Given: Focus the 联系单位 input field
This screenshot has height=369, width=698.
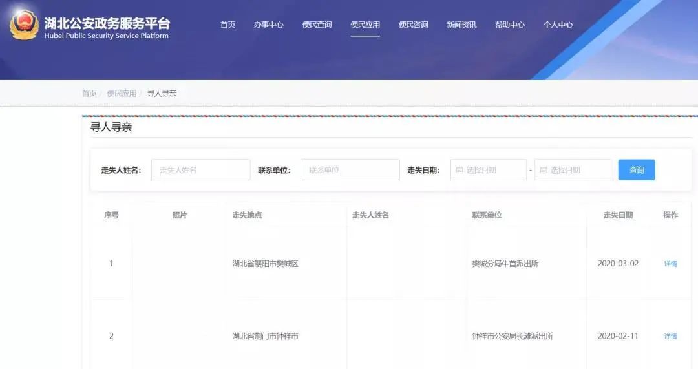Looking at the screenshot, I should (350, 170).
